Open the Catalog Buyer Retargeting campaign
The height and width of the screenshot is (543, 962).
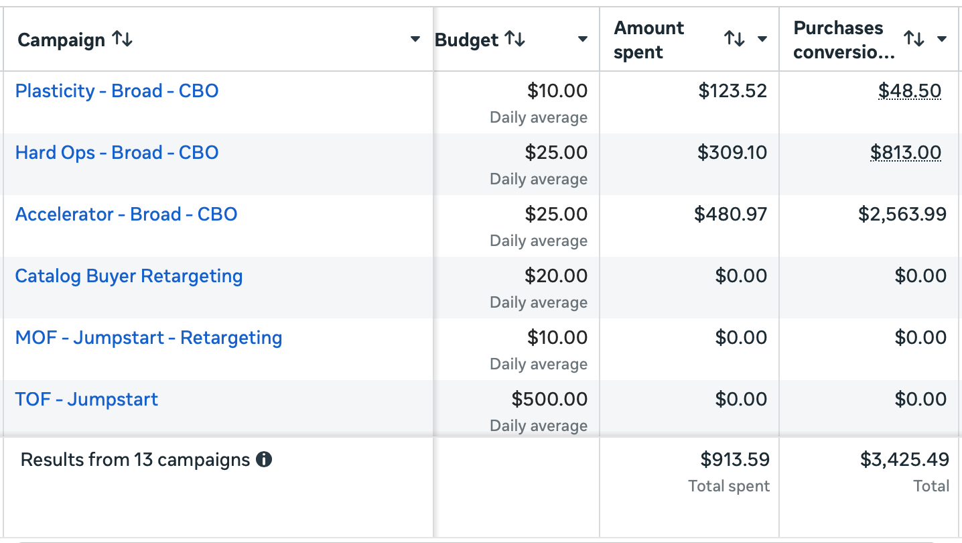tap(129, 276)
